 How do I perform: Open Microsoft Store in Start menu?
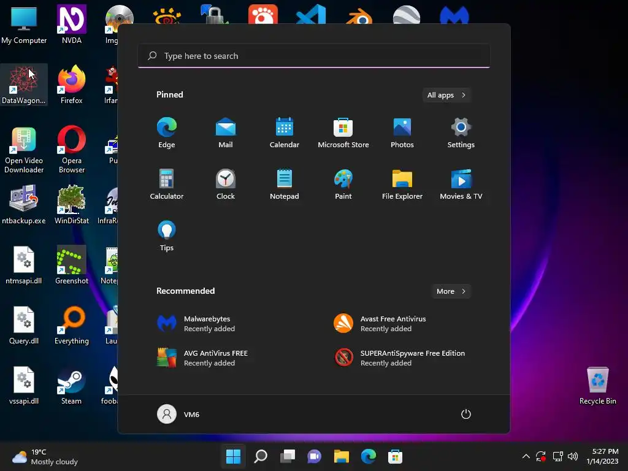coord(343,133)
